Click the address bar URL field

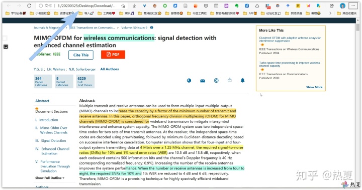pos(86,6)
